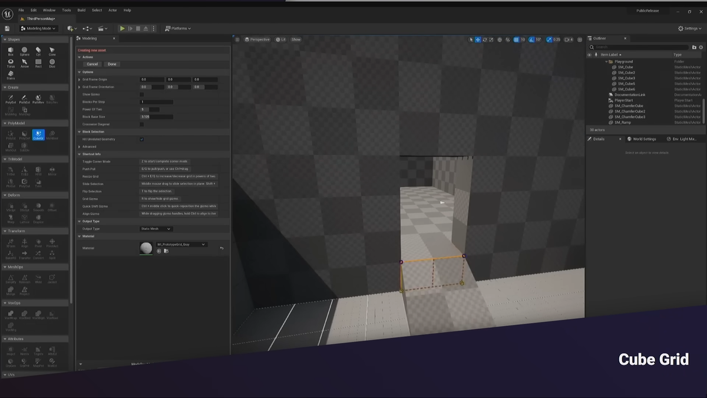Screen dimensions: 707x398
Task: Open the Build menu
Action: tap(81, 10)
